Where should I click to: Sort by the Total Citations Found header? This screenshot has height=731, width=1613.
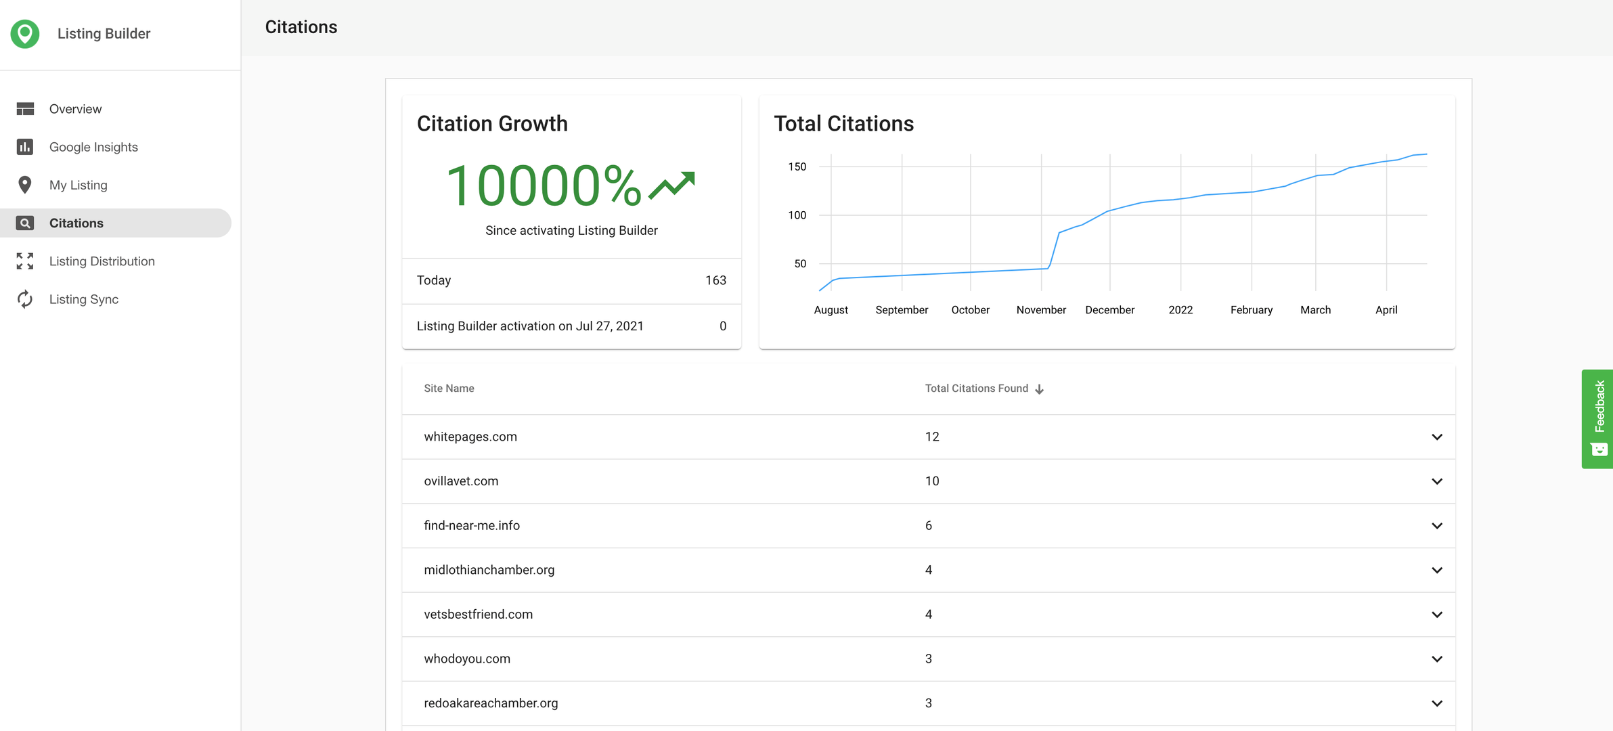pos(976,389)
